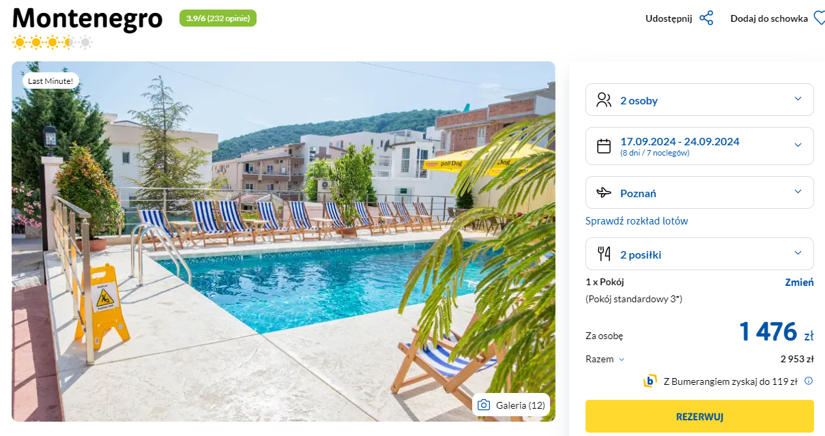Open the 2 posiłki meal plan dropdown
This screenshot has width=825, height=436.
[x=699, y=254]
